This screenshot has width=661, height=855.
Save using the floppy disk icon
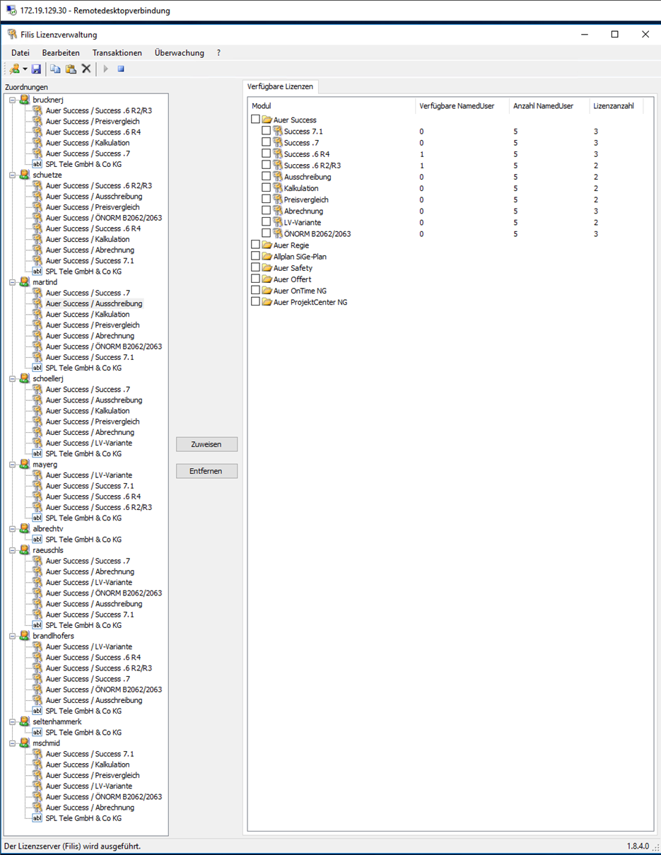pyautogui.click(x=36, y=69)
